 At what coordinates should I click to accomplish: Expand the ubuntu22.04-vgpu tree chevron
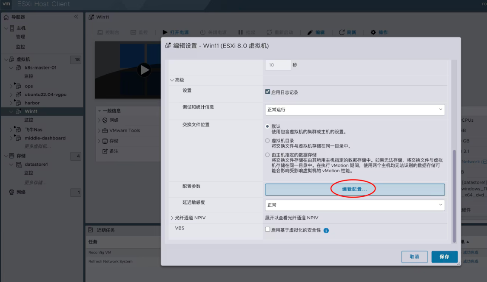click(11, 95)
